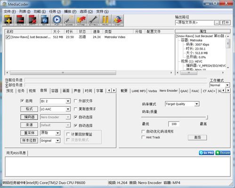Launch the WIZARD toolbar icon
The width and height of the screenshot is (235, 188).
pyautogui.click(x=69, y=20)
